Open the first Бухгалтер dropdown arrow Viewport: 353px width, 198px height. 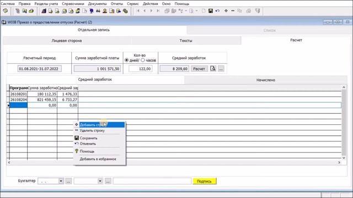(61, 181)
